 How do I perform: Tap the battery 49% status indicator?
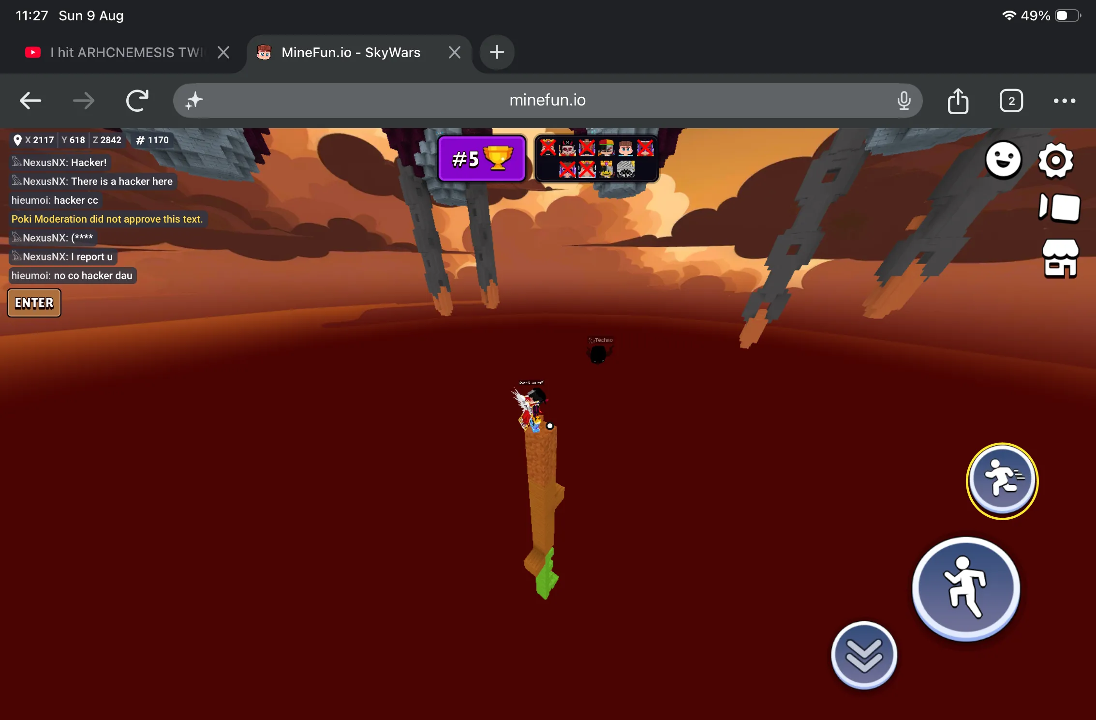(1050, 15)
